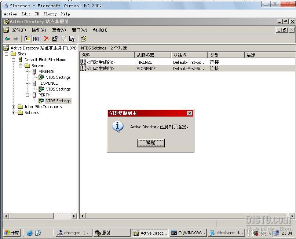Collapse the Servers folder node
Screen dimensions: 296x239
tap(21, 66)
